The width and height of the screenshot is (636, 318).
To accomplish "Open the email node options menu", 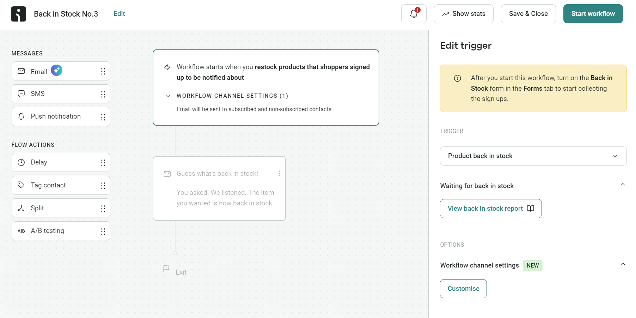I will (279, 173).
